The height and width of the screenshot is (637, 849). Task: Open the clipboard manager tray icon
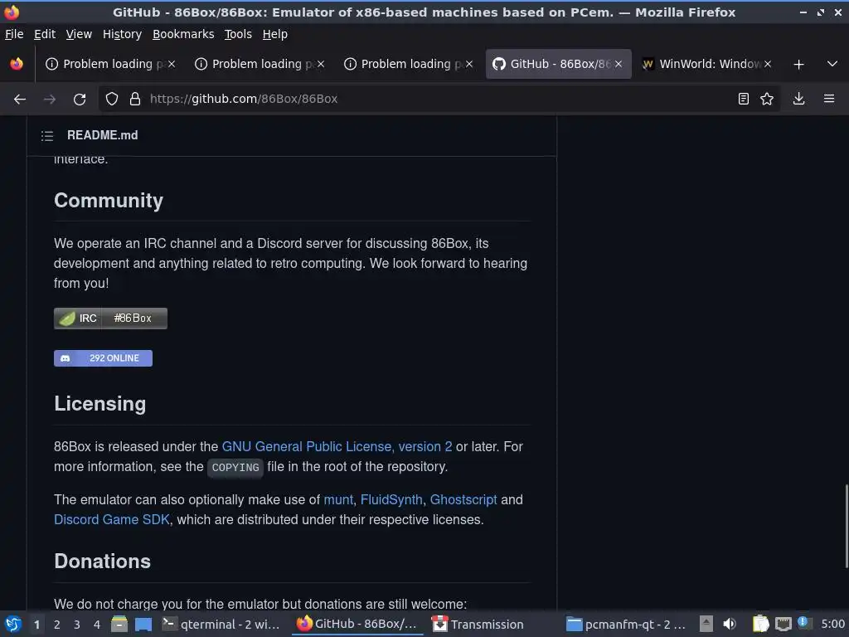(760, 624)
